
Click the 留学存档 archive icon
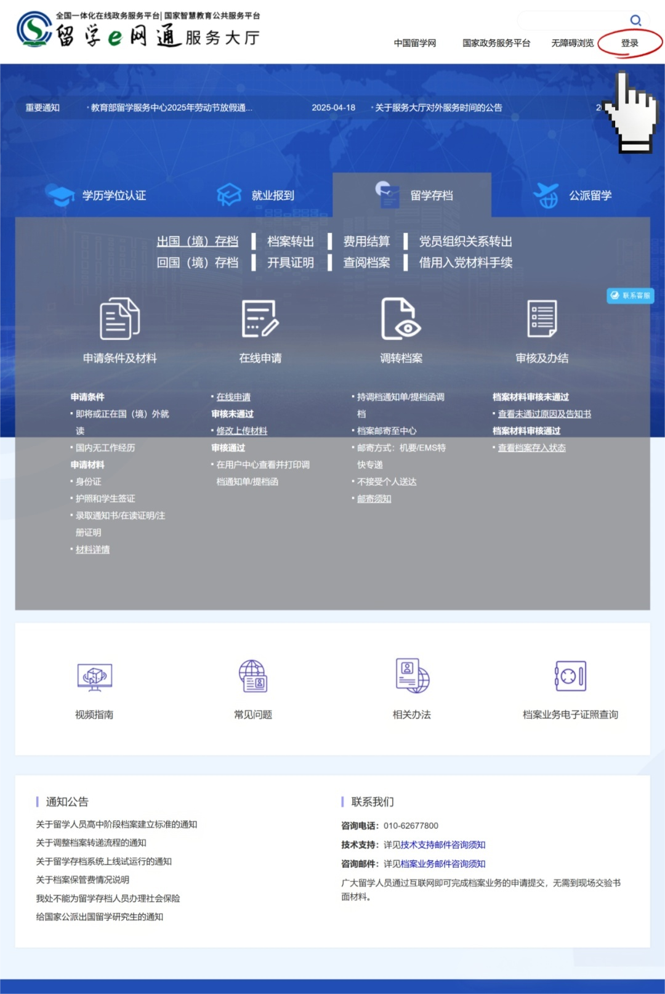coord(388,195)
